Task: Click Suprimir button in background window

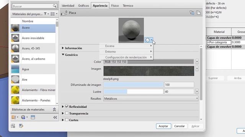Action: tap(213, 78)
